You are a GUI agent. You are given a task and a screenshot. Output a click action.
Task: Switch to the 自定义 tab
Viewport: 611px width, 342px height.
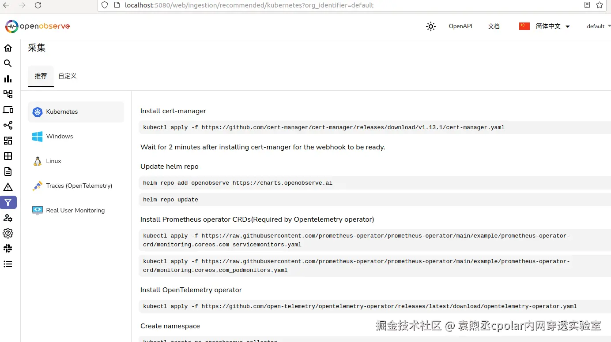(x=68, y=76)
